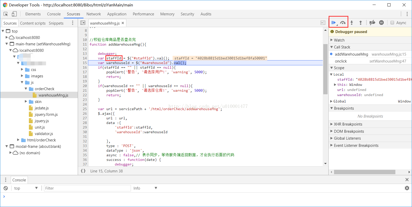Screen dimensions: 412x207
Task: Click the console Filter input field
Action: (x=87, y=188)
